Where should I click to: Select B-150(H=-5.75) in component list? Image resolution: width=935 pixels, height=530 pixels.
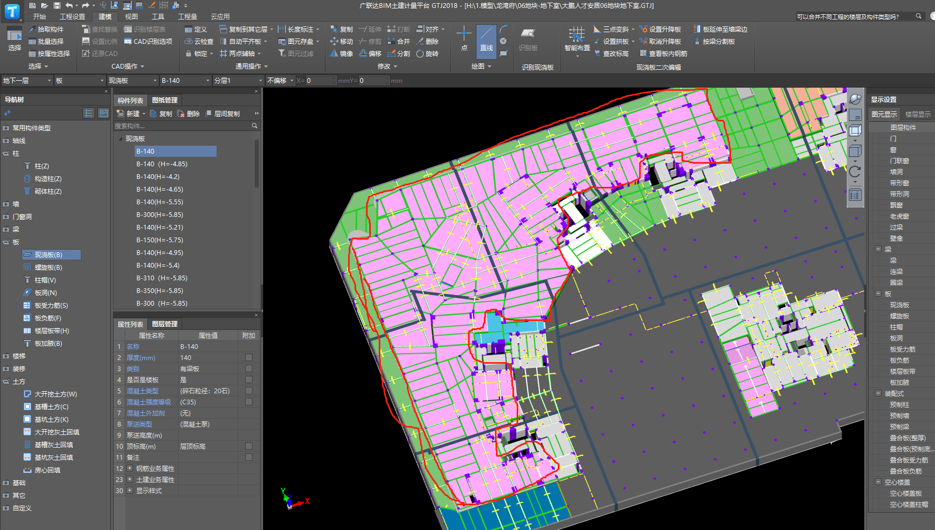point(160,240)
